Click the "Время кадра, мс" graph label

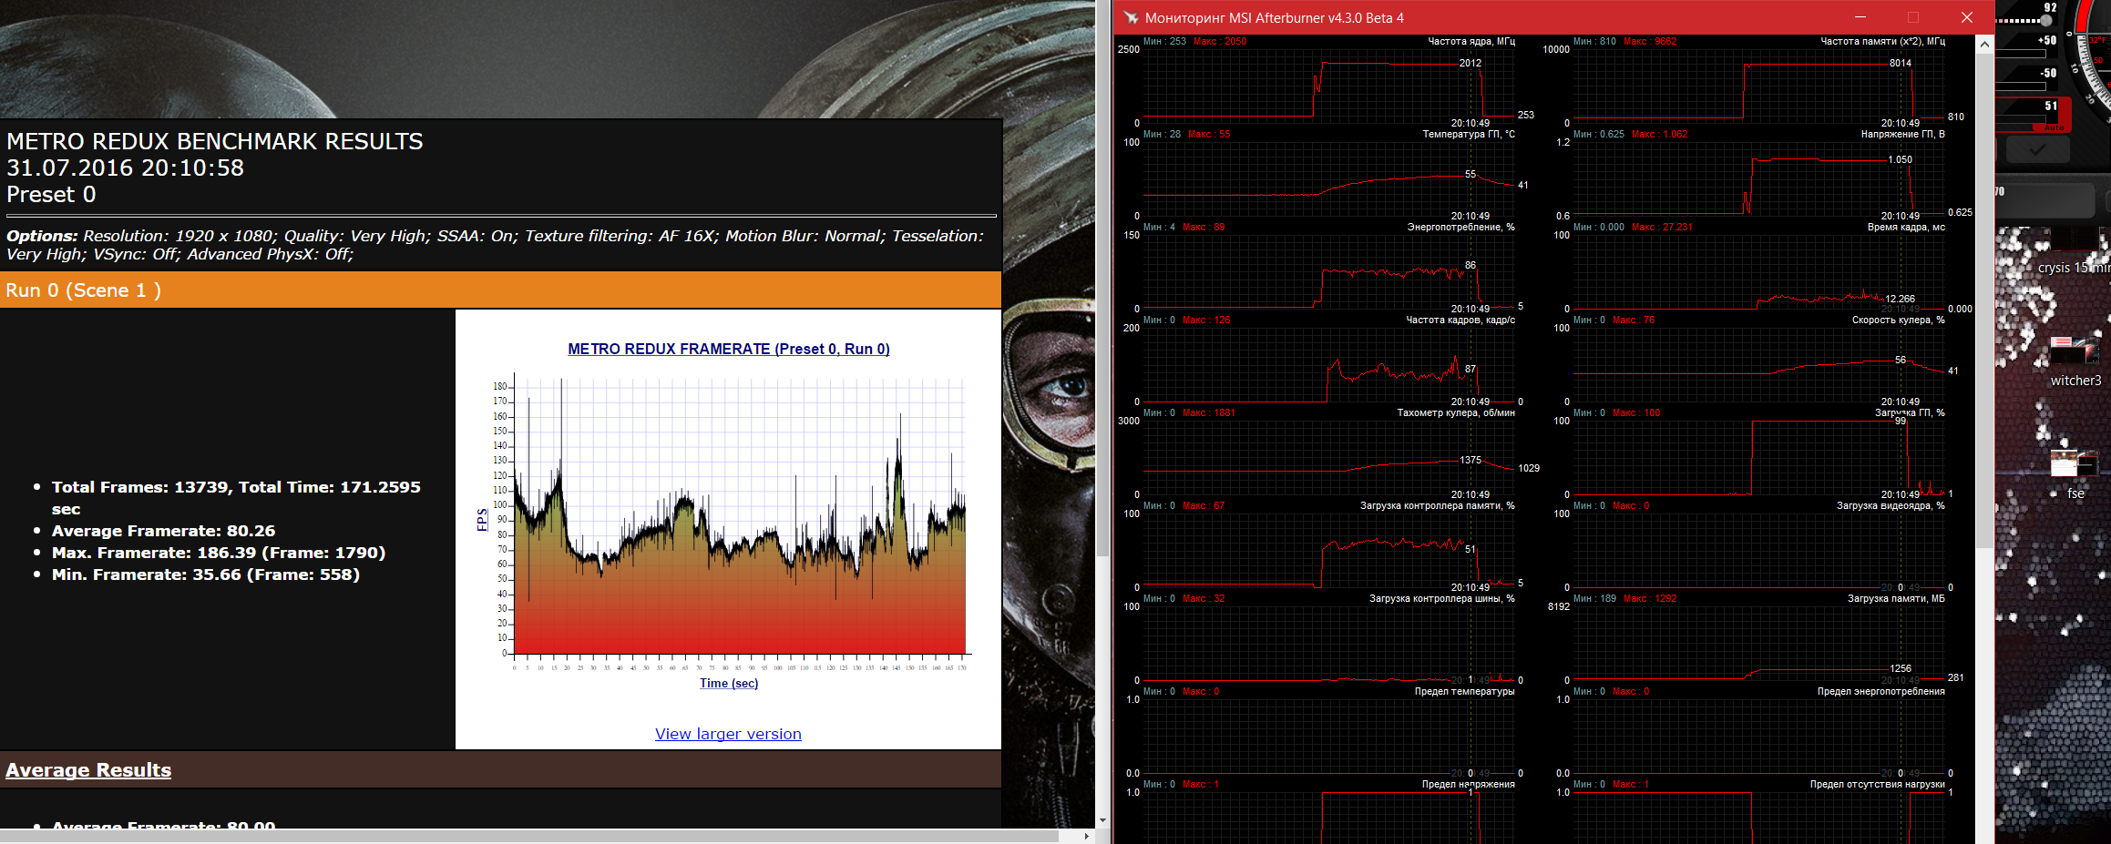[1906, 227]
